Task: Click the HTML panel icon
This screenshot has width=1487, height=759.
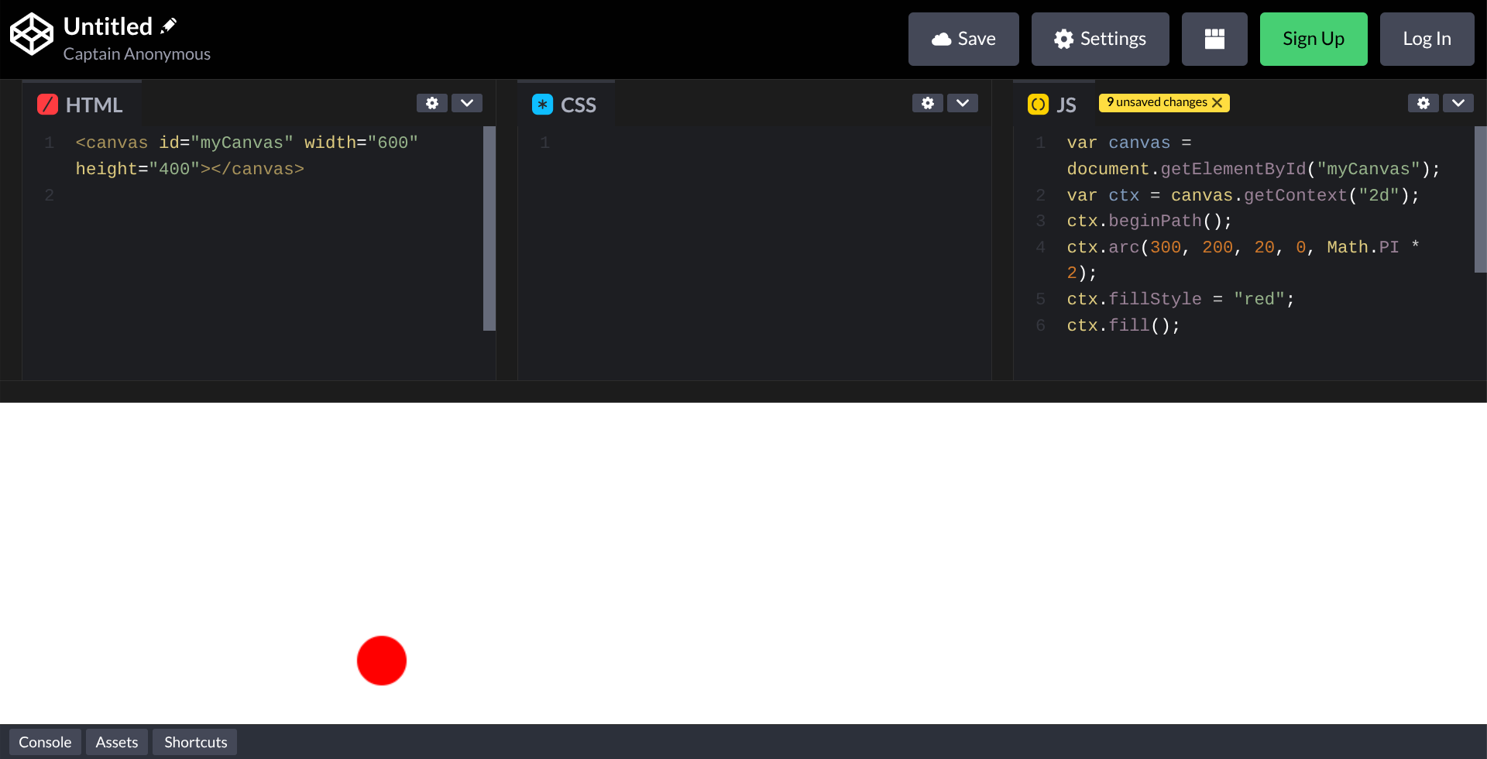Action: coord(47,105)
